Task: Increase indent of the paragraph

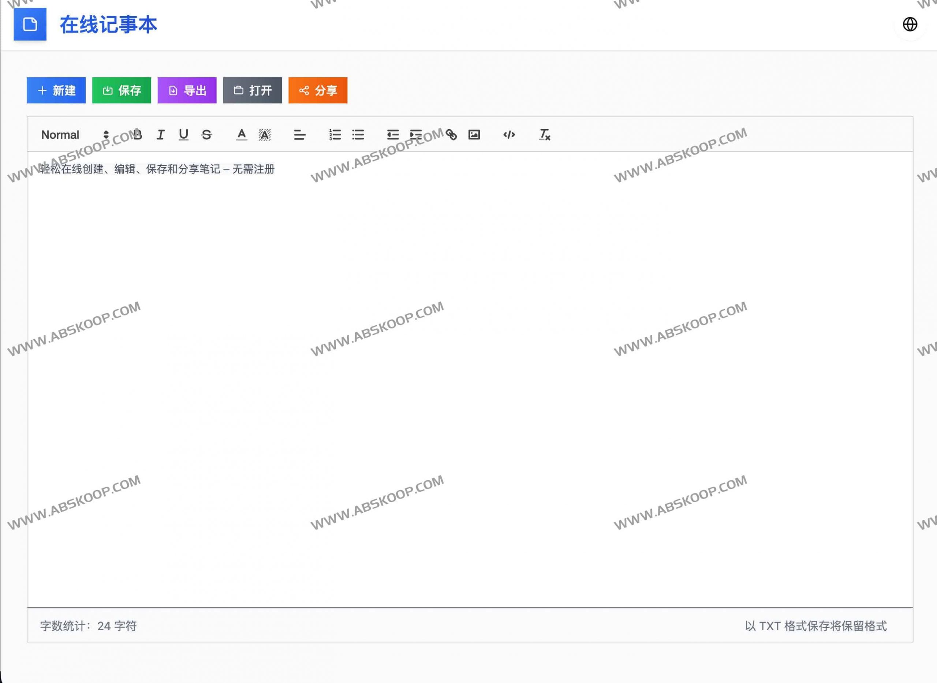Action: (x=416, y=135)
